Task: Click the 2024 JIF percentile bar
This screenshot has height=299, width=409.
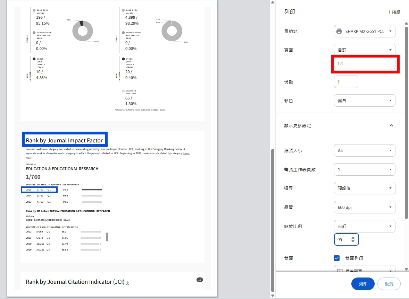Action: (x=92, y=196)
